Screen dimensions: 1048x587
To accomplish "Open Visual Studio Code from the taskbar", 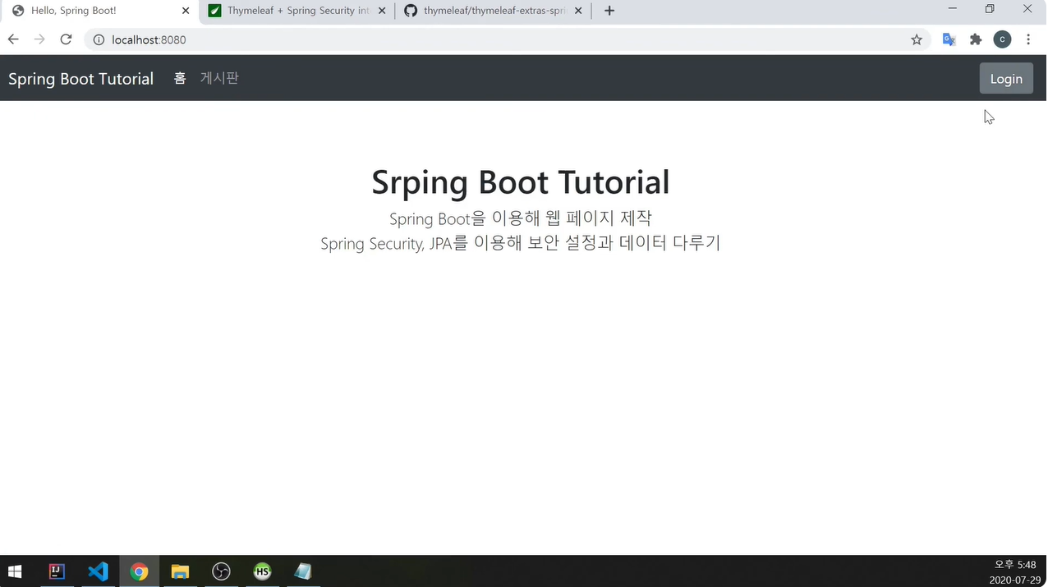I will coord(98,571).
